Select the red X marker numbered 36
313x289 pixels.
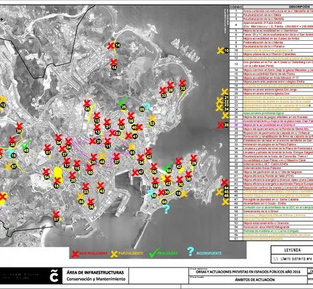tap(91, 201)
